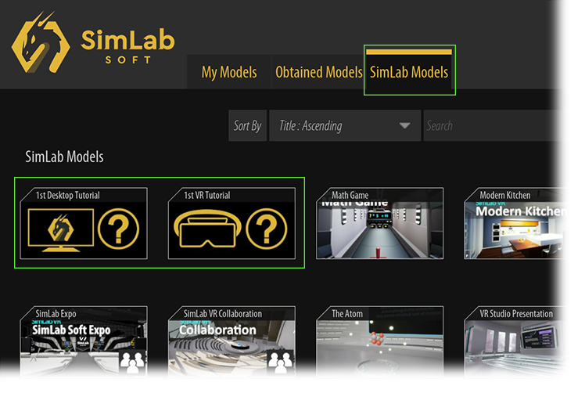585x393 pixels.
Task: Open the My Models tab
Action: pos(229,72)
